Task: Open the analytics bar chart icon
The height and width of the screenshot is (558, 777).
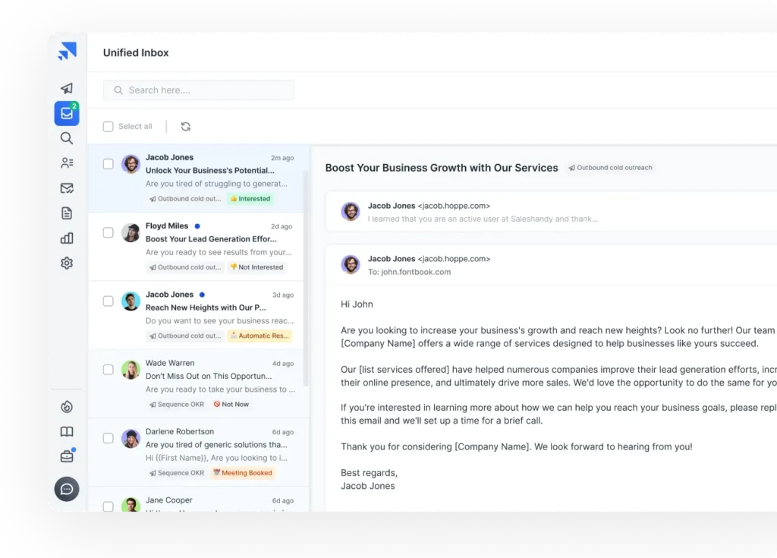Action: (67, 238)
